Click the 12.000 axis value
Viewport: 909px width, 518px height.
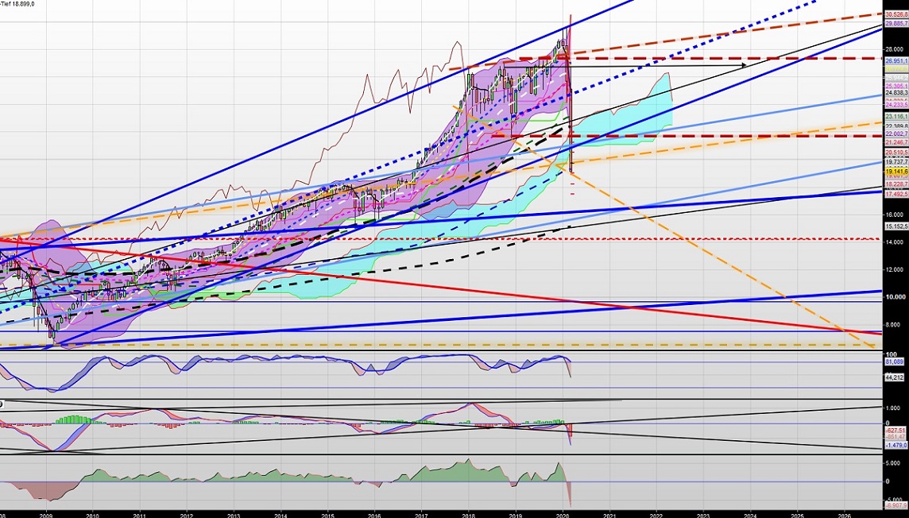click(x=895, y=270)
